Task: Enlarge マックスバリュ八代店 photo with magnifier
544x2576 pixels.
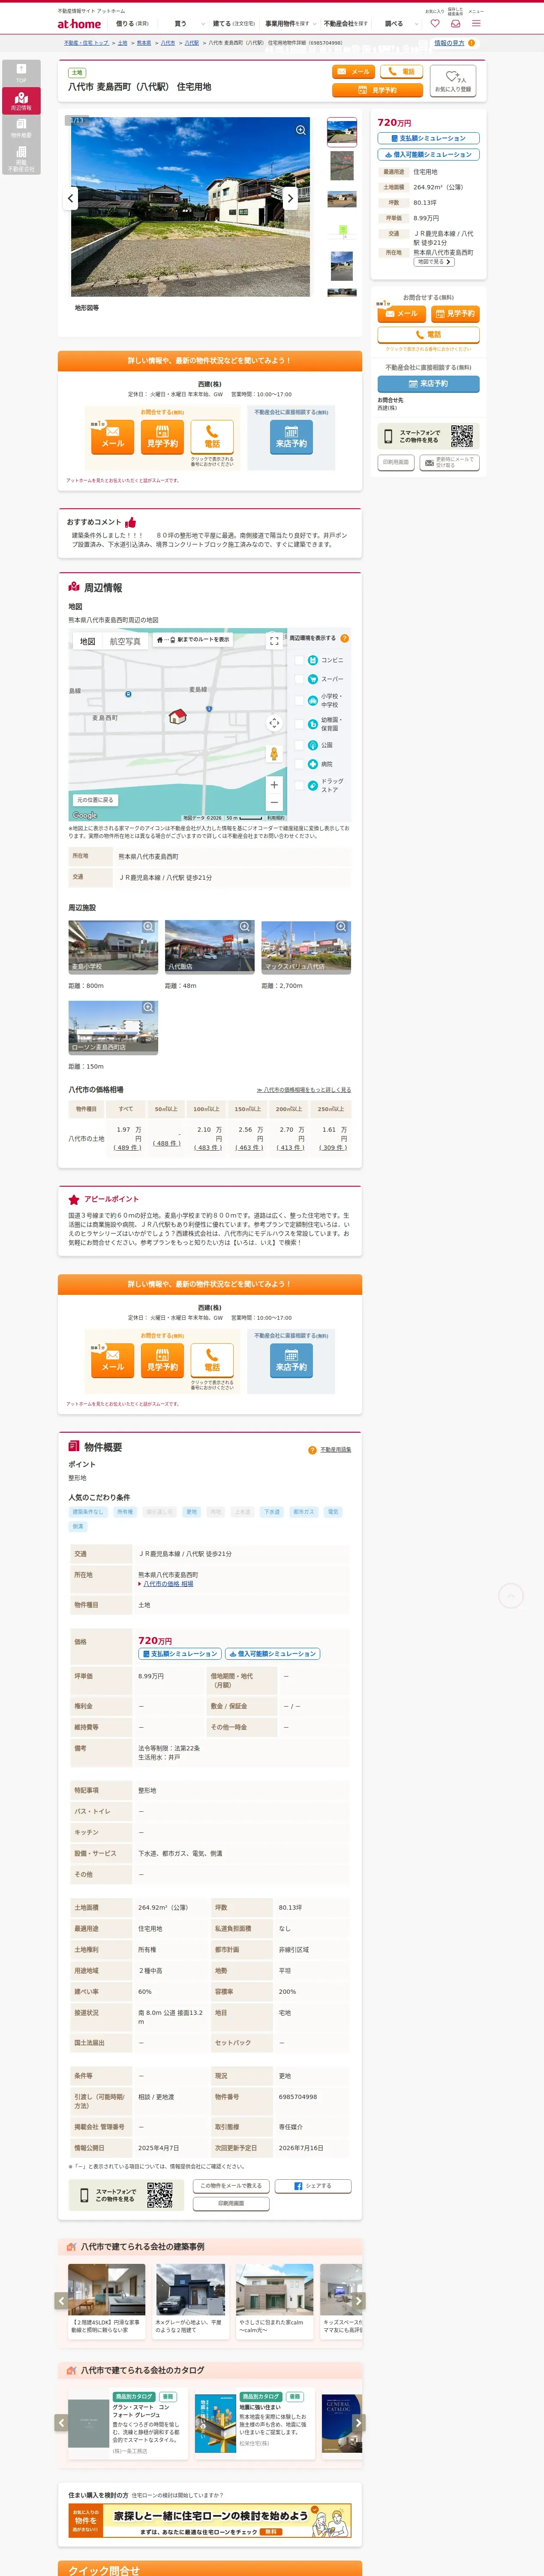Action: (x=341, y=927)
